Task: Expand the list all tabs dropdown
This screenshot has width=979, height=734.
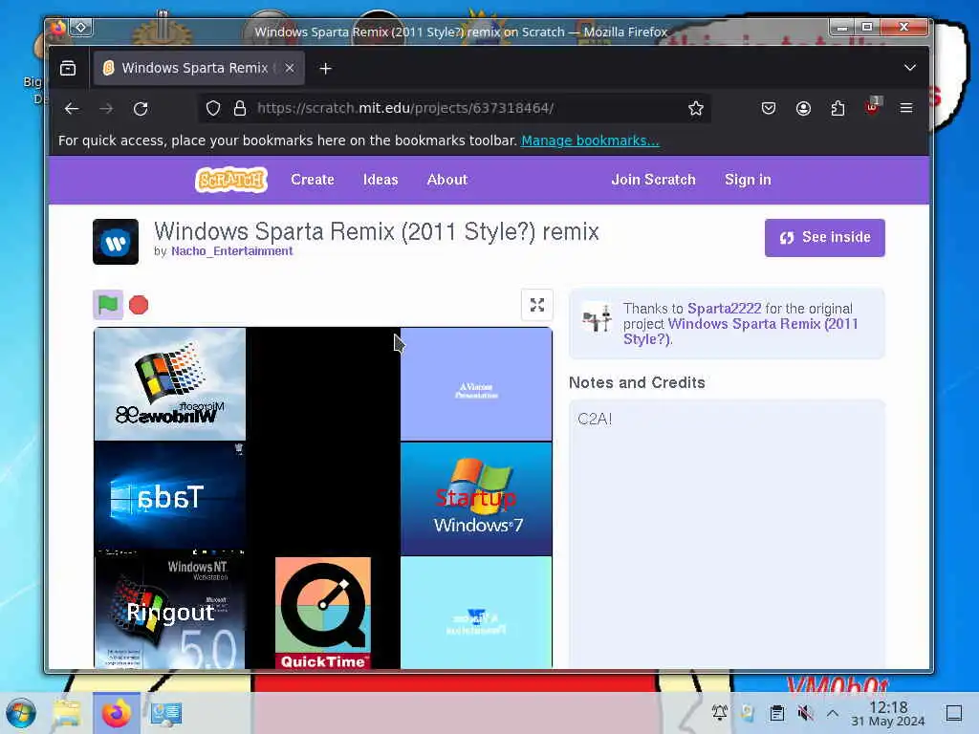Action: point(910,68)
